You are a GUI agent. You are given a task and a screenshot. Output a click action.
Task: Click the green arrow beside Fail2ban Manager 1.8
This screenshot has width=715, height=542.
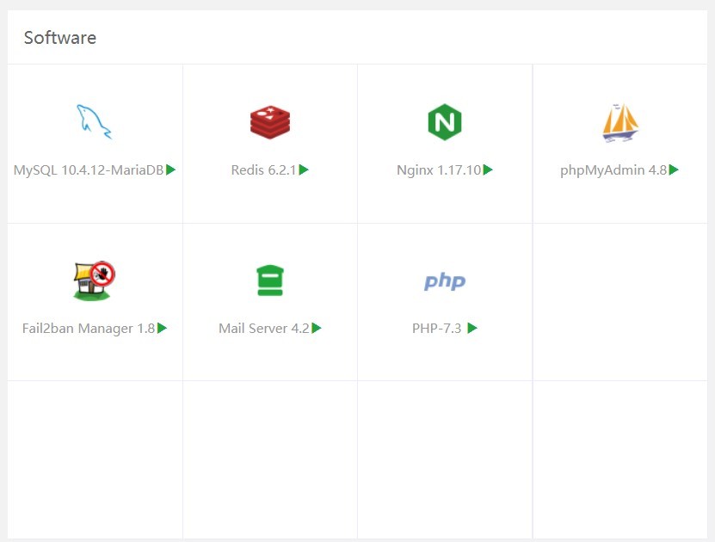[162, 328]
